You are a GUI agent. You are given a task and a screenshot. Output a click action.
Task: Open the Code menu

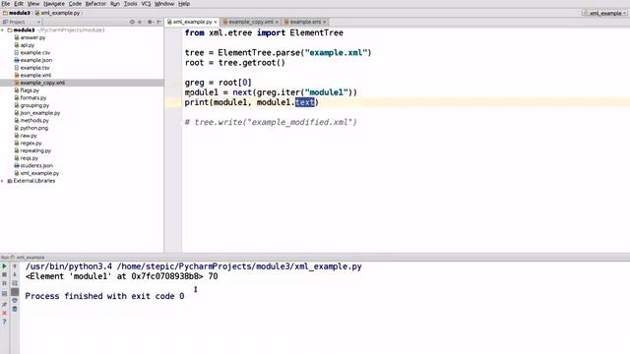(x=75, y=4)
